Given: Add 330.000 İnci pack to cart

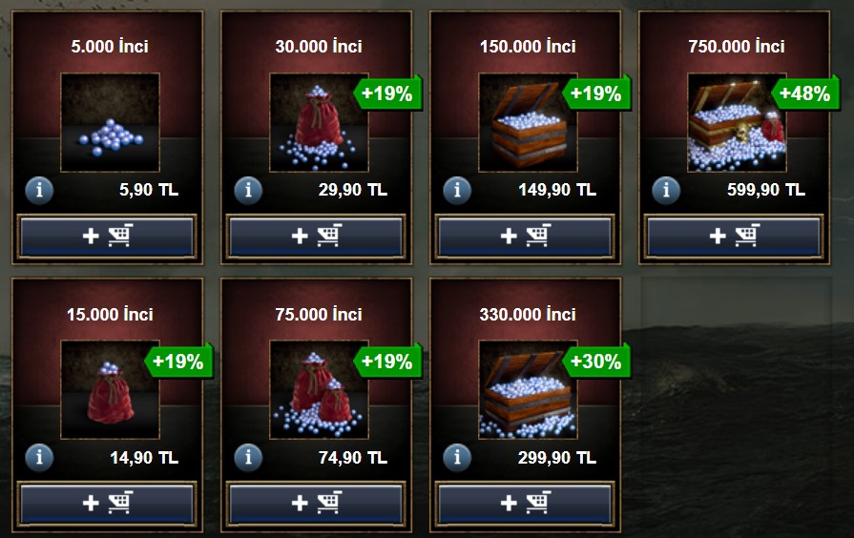Looking at the screenshot, I should pos(525,504).
